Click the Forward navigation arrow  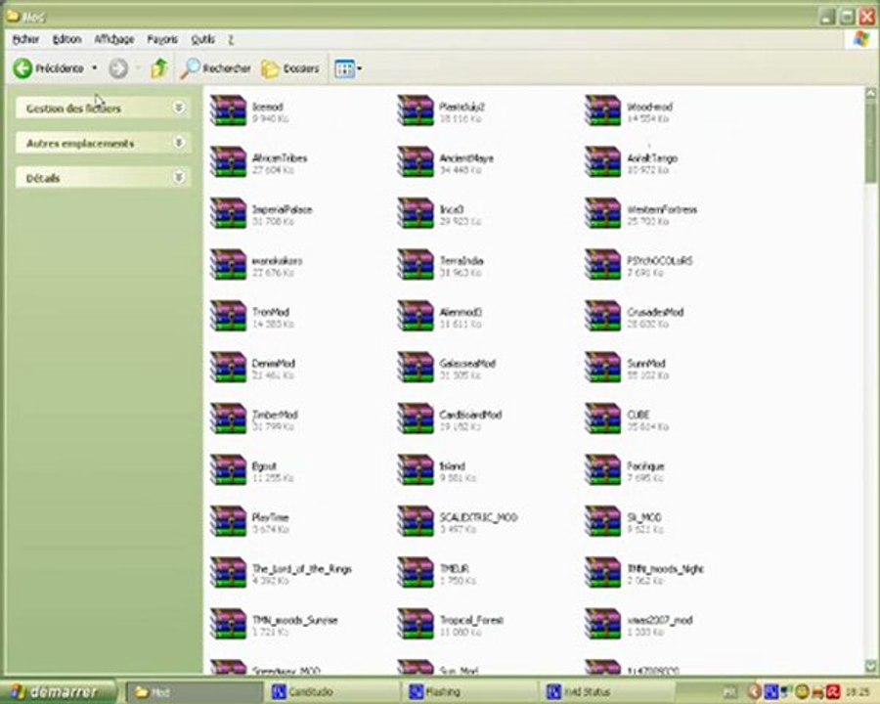[118, 68]
